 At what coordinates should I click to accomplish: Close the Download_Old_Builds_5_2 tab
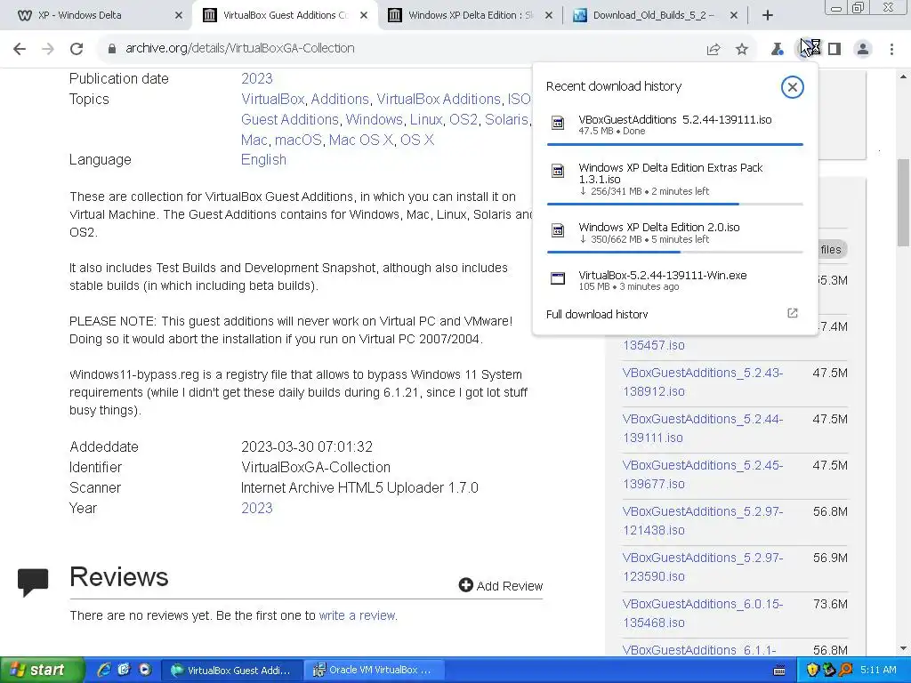(734, 16)
